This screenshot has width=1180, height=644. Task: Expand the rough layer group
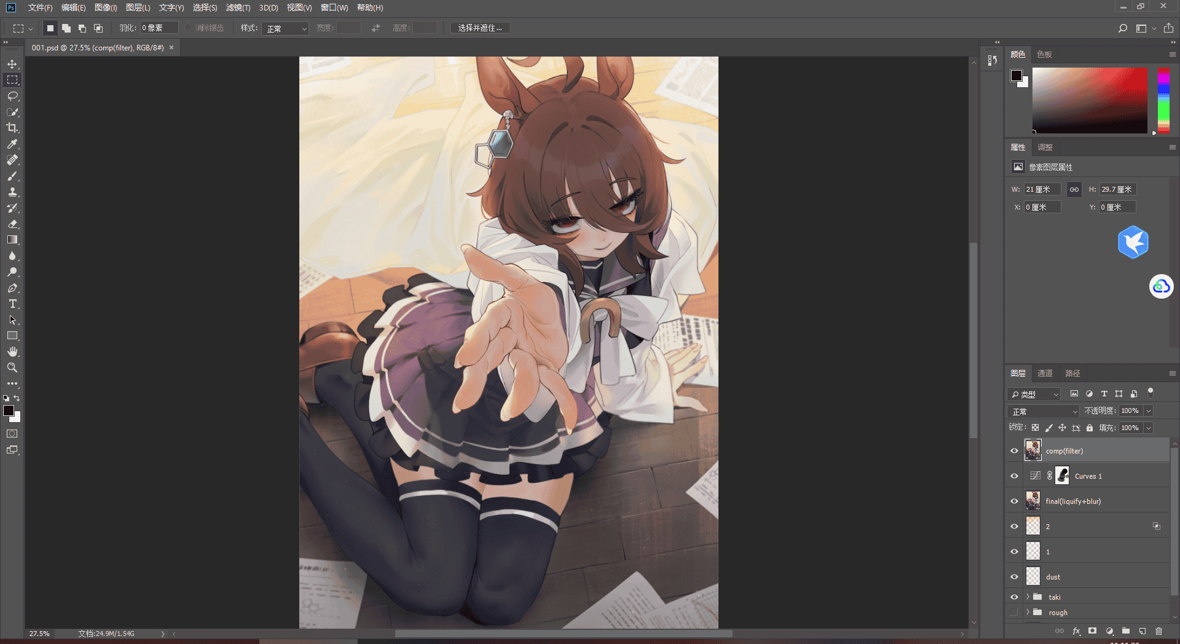tap(1027, 612)
